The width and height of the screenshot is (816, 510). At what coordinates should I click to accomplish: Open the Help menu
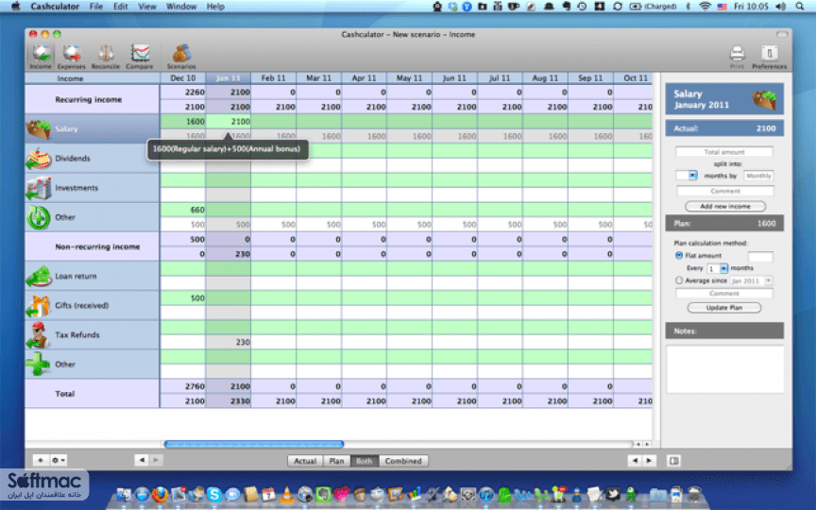215,7
